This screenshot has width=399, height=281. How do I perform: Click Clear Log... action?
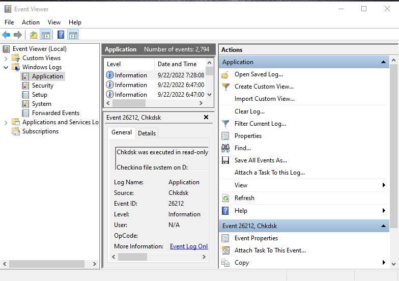249,111
